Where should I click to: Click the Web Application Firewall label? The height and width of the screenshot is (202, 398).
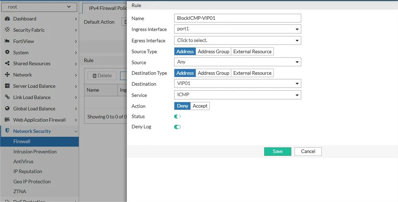(39, 120)
